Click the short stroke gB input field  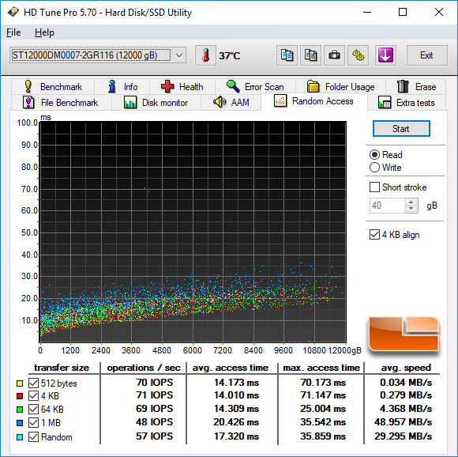[x=387, y=206]
